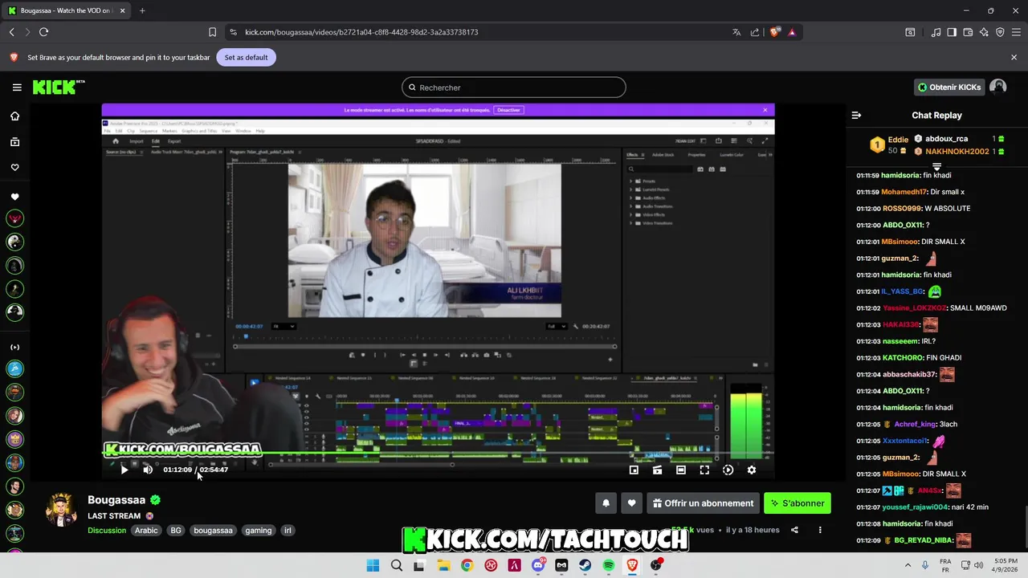The height and width of the screenshot is (578, 1028).
Task: Open Brave playlist music icon
Action: 936,32
